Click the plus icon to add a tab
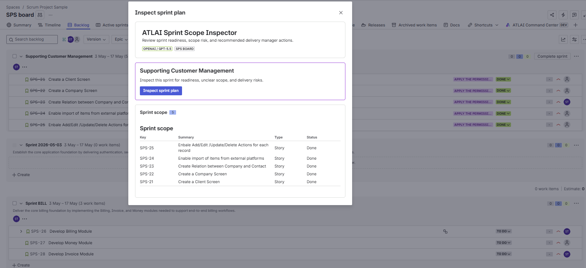 (576, 25)
